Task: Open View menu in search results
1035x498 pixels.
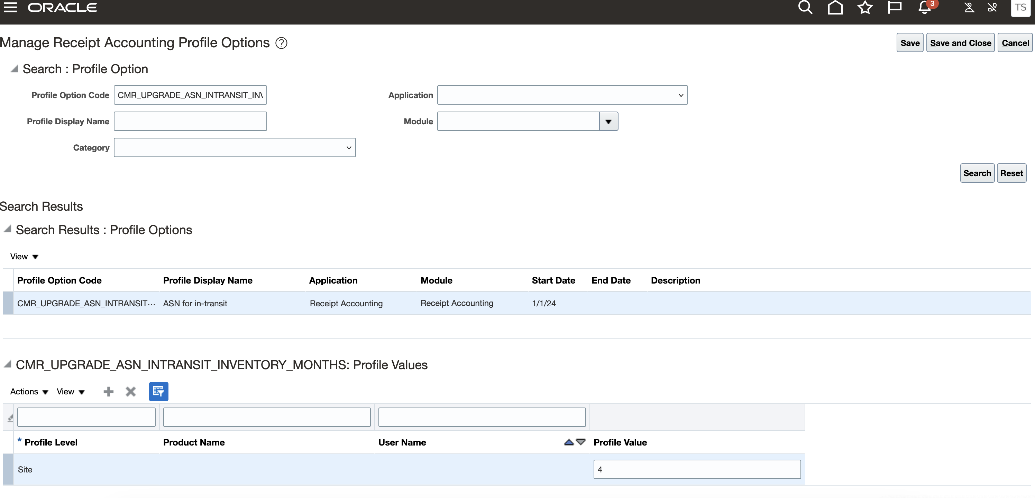Action: [24, 257]
